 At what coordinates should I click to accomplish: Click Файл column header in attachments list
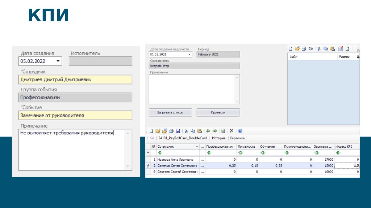(312, 57)
